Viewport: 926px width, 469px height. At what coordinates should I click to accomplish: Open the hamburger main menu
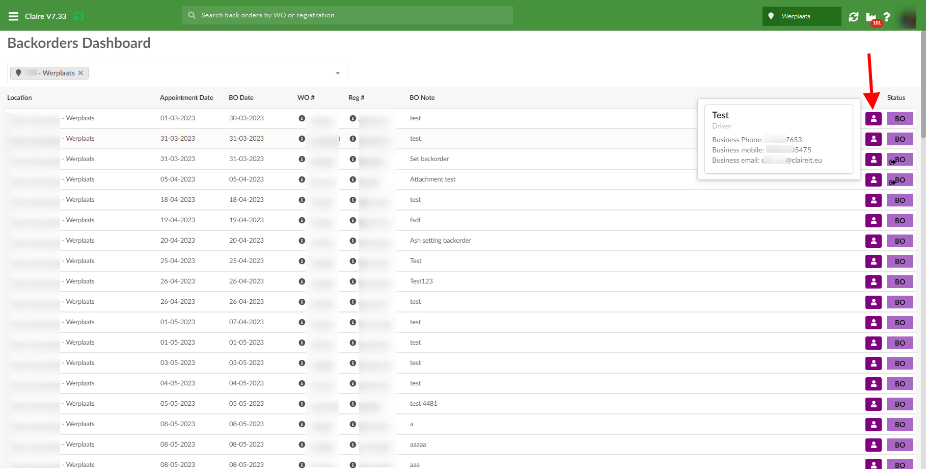(x=13, y=16)
